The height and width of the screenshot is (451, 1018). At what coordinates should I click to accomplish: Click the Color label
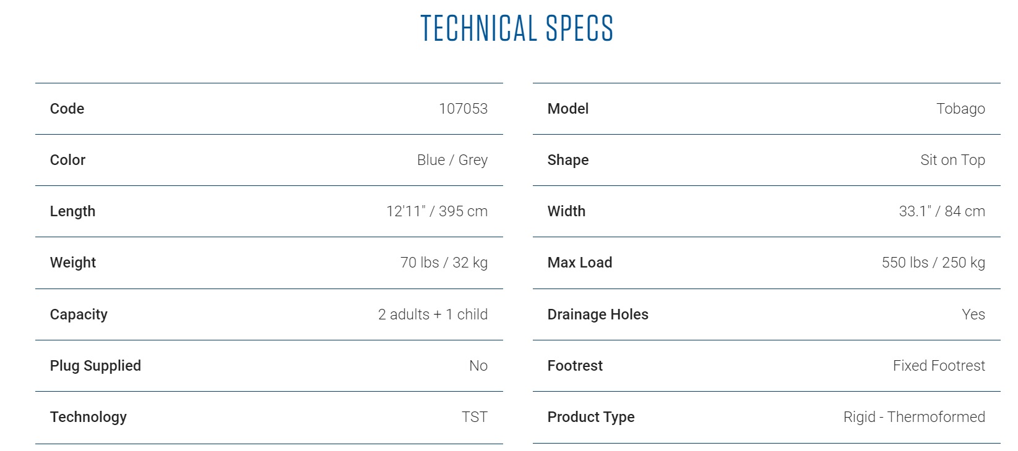[67, 160]
